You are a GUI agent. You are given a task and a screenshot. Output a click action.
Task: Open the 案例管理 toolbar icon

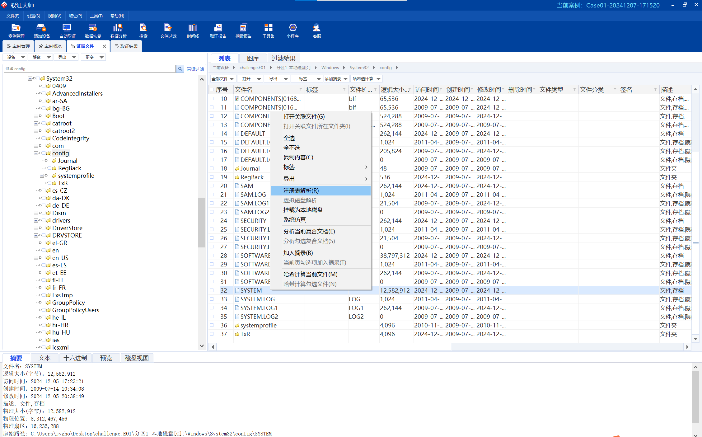pyautogui.click(x=16, y=31)
